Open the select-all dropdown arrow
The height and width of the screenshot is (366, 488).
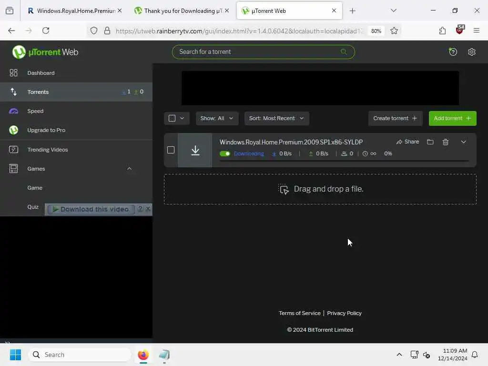[182, 118]
